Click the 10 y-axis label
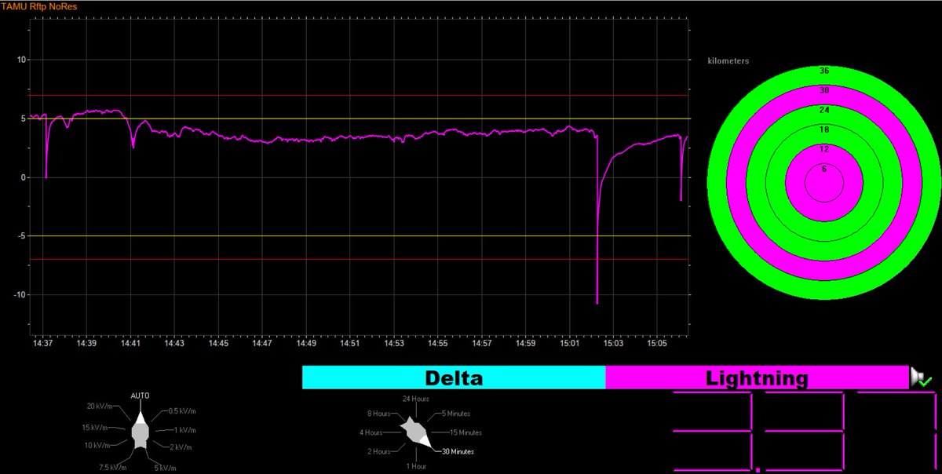942x474 pixels. 22,60
